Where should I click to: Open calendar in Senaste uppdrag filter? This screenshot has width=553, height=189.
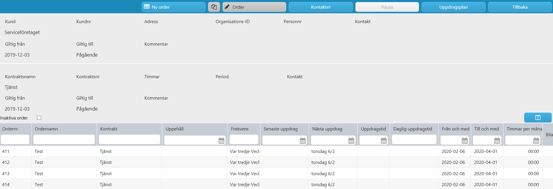click(x=303, y=141)
